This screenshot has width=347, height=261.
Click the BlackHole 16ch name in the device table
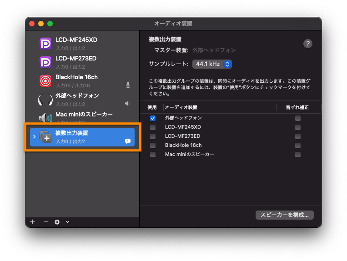click(183, 145)
